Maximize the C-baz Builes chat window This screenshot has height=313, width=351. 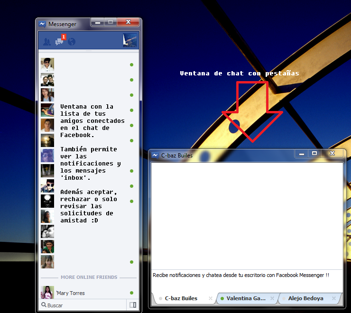click(314, 153)
